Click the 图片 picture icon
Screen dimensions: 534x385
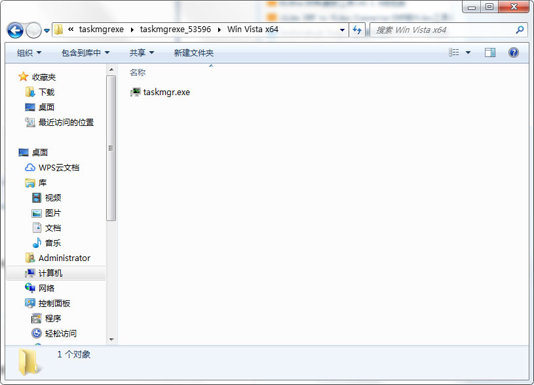37,213
